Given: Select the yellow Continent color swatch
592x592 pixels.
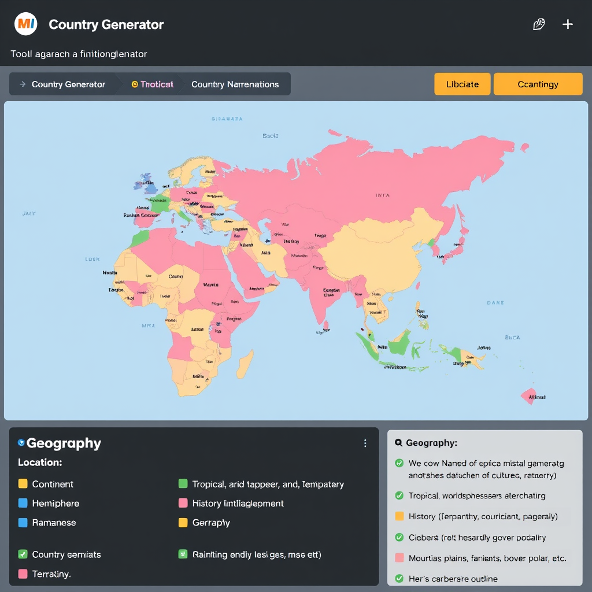Looking at the screenshot, I should pyautogui.click(x=21, y=484).
